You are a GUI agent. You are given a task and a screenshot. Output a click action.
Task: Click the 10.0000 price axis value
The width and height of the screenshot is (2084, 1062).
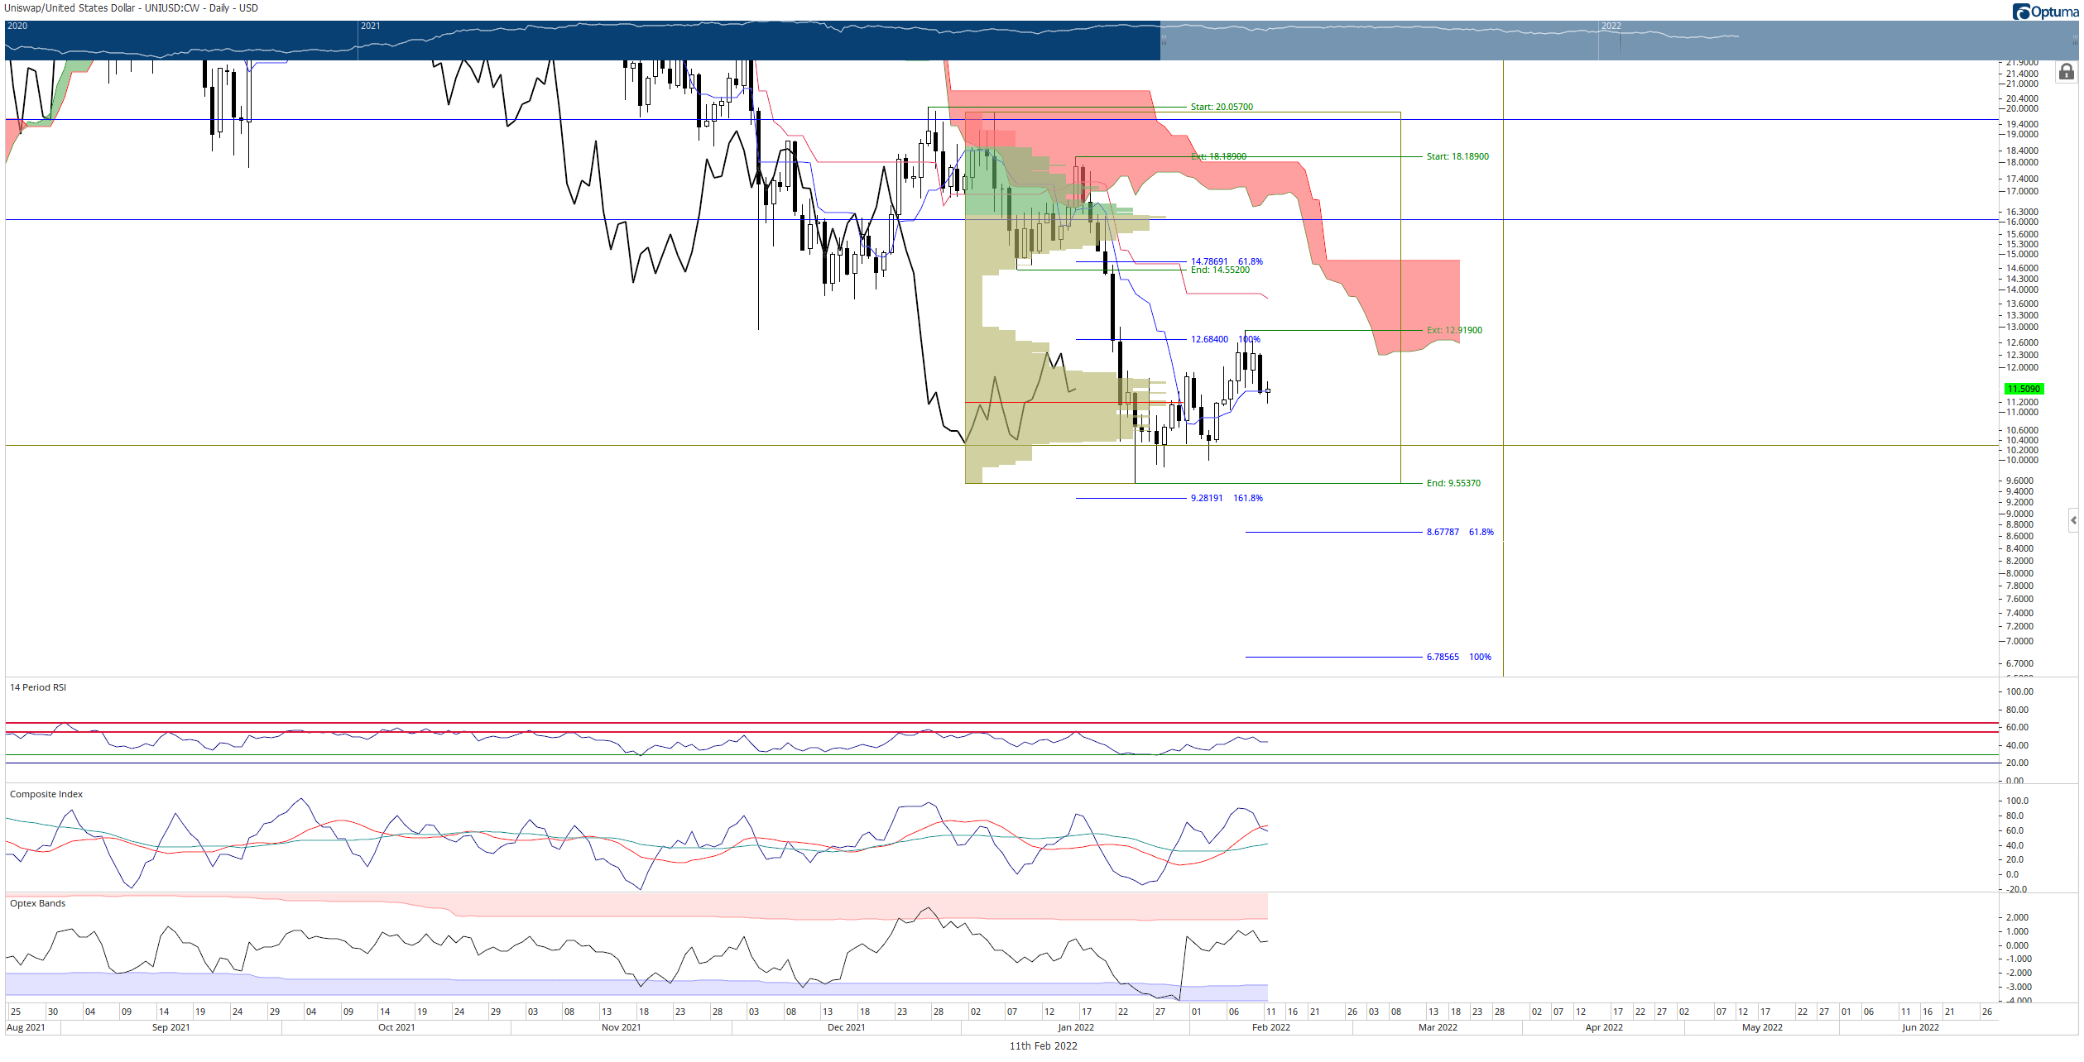point(2022,460)
